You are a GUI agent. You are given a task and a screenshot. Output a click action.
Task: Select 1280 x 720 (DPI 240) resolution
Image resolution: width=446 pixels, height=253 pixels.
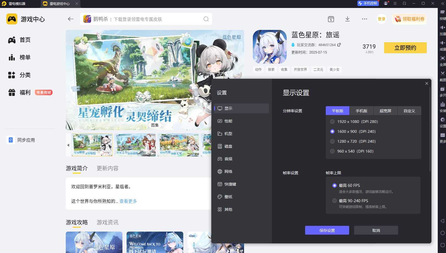click(x=332, y=141)
